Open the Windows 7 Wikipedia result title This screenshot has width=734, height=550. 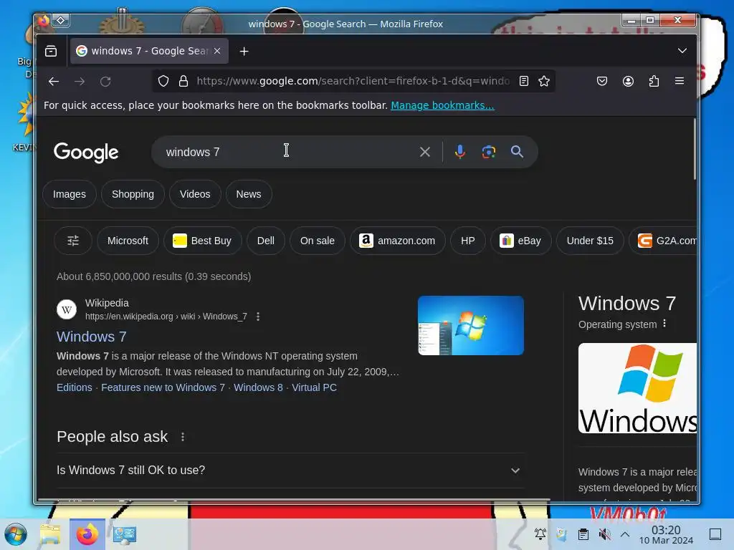[92, 337]
